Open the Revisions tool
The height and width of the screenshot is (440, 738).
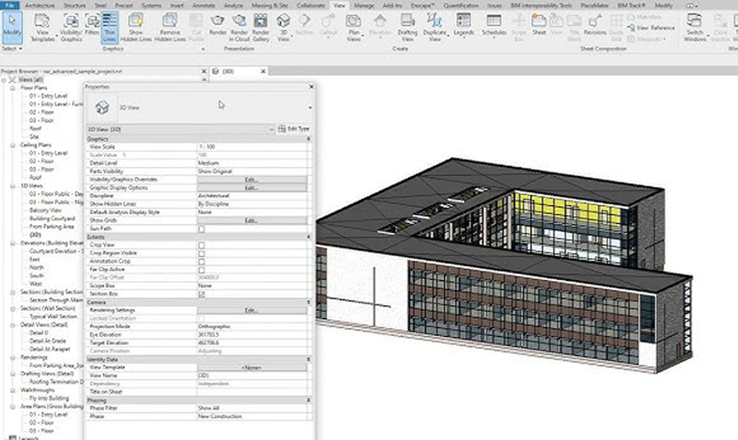point(595,26)
